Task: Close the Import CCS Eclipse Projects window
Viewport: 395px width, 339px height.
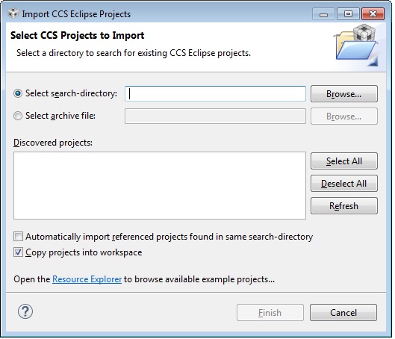Action: [x=373, y=13]
